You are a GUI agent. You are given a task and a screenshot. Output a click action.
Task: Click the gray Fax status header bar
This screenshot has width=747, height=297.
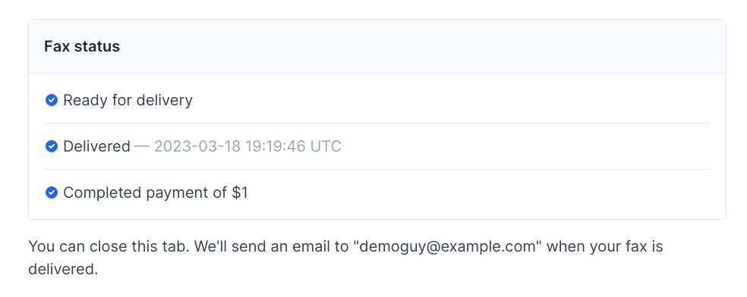377,46
